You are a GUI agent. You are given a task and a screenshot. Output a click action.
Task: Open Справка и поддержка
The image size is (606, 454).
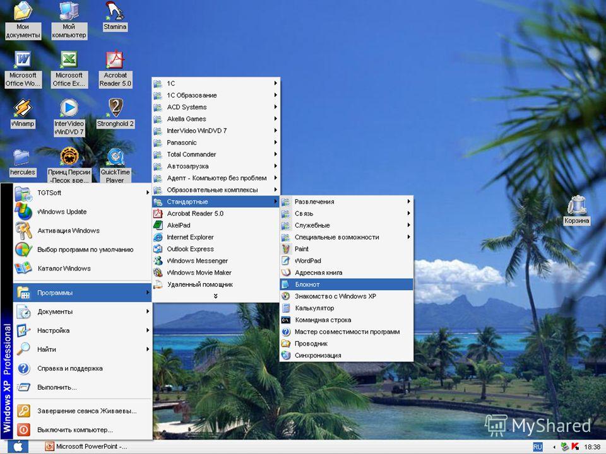(x=82, y=368)
